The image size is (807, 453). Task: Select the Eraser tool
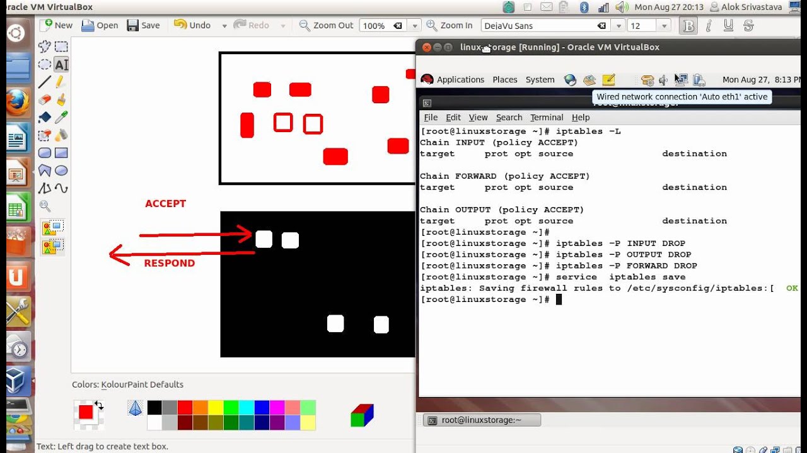click(45, 99)
